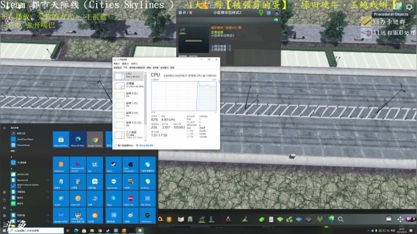
Task: Click parking lot thumbnail in info panel
Action: coord(193,39)
